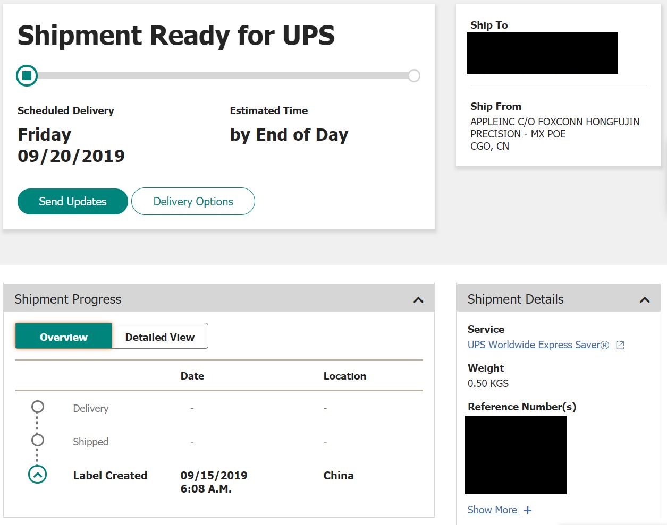Click the shipment progress bar track
Screen dimensions: 667x525
tap(223, 76)
